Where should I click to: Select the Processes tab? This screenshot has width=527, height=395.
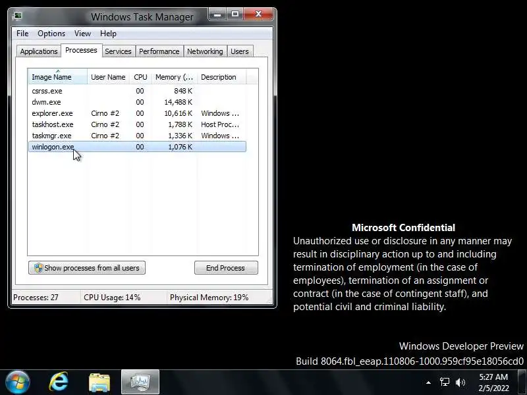tap(81, 51)
